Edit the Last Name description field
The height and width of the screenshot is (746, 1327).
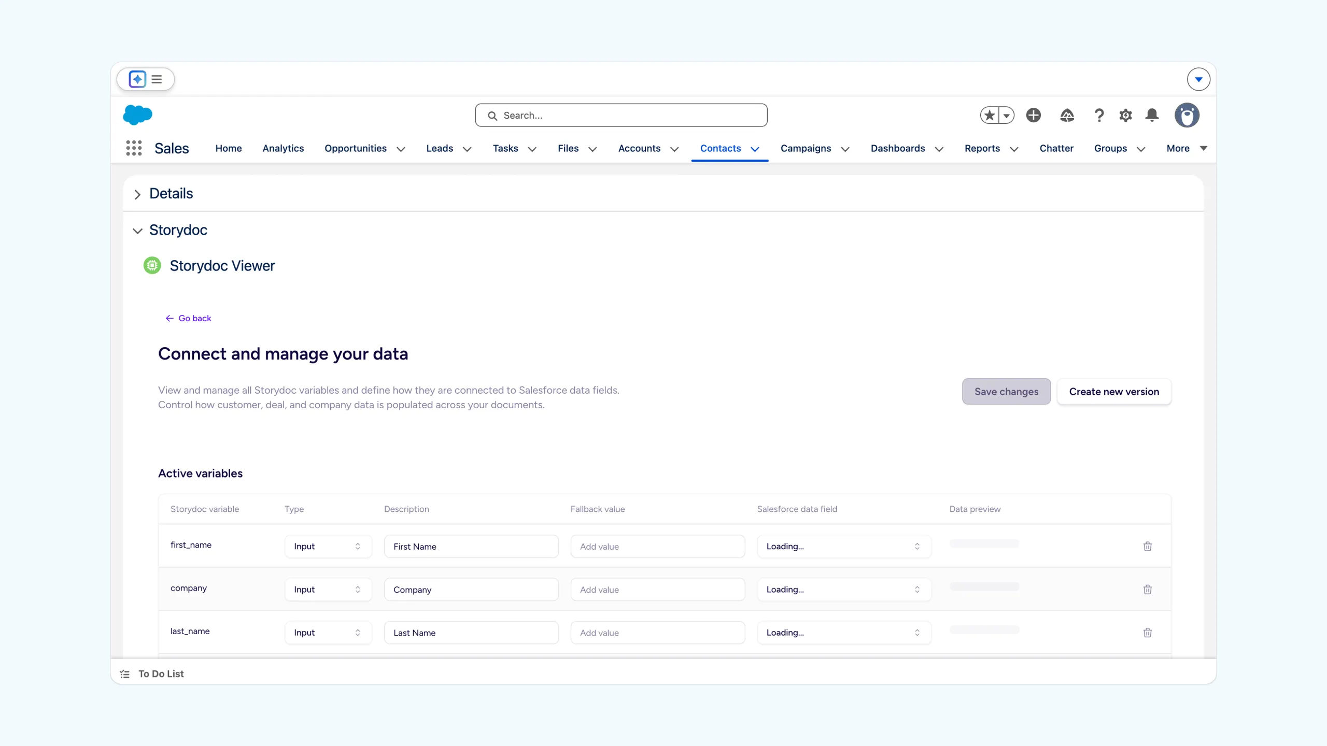[x=471, y=633]
